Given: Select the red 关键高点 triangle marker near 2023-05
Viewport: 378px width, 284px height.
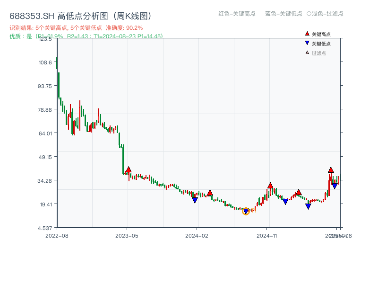Looking at the screenshot, I should 128,169.
